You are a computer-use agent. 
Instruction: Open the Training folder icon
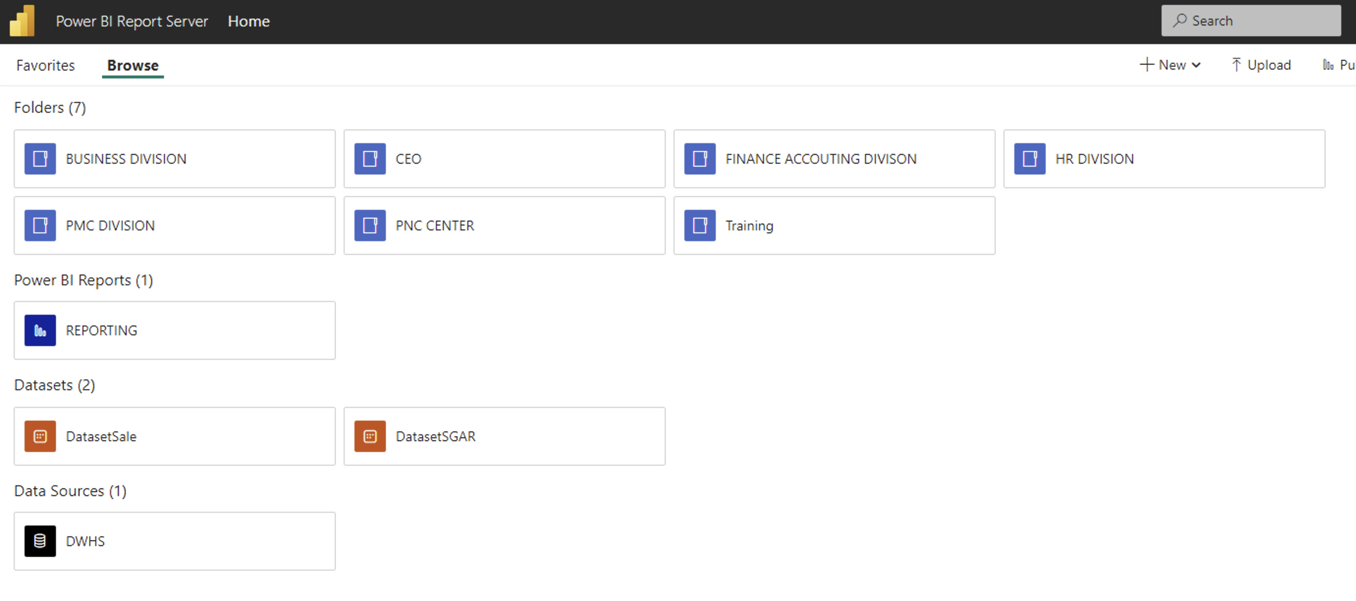700,225
